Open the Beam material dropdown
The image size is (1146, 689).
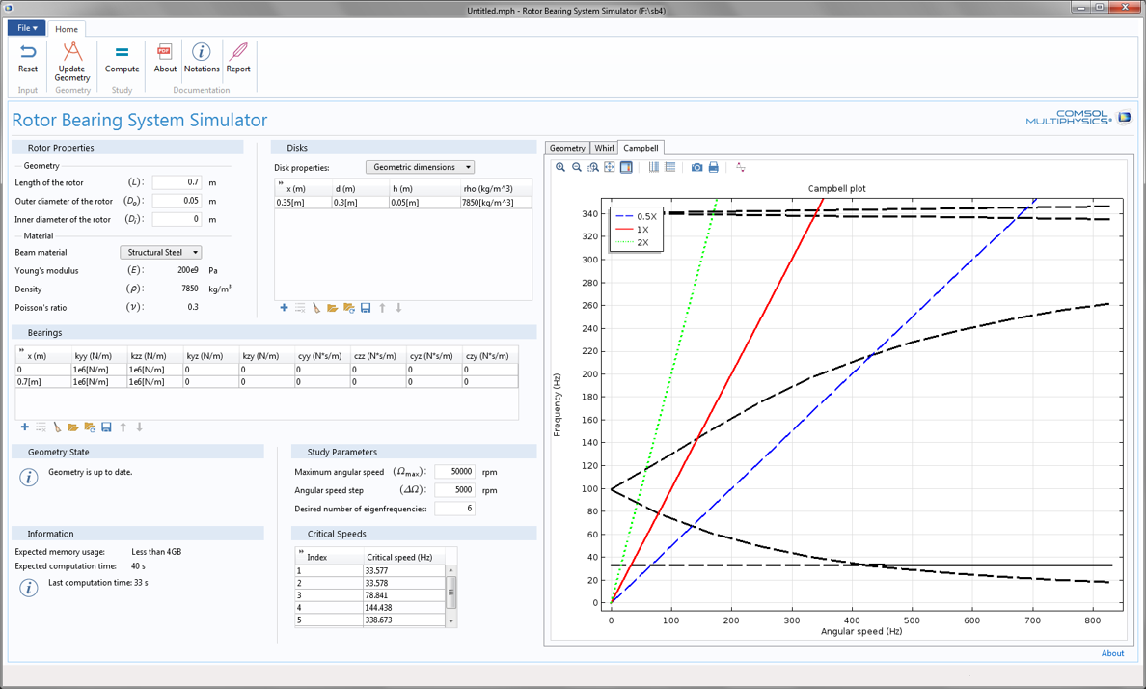coord(160,253)
